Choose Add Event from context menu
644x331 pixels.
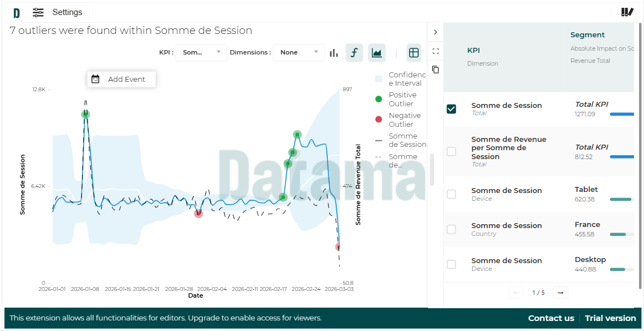click(x=122, y=80)
